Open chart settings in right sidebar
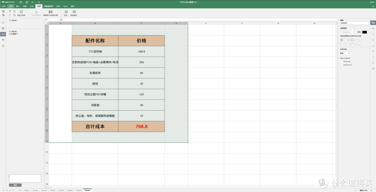 373,46
